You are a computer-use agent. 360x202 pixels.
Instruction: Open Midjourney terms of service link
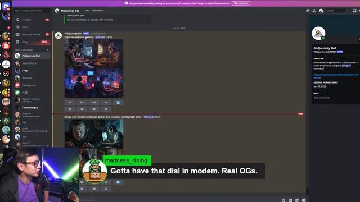tap(336, 76)
